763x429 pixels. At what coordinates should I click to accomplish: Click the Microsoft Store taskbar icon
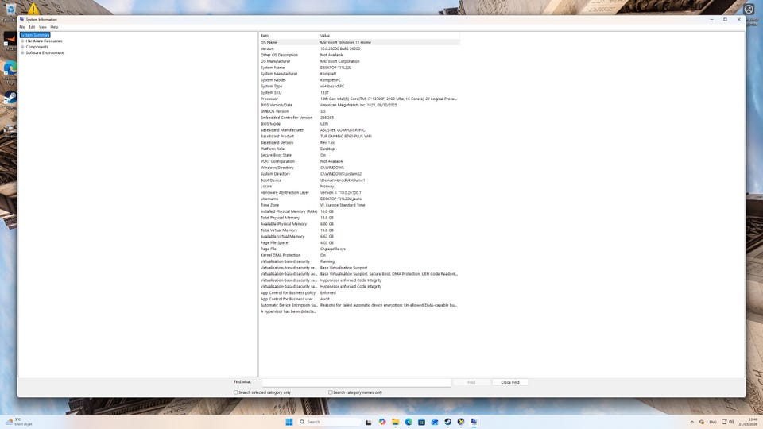point(422,422)
